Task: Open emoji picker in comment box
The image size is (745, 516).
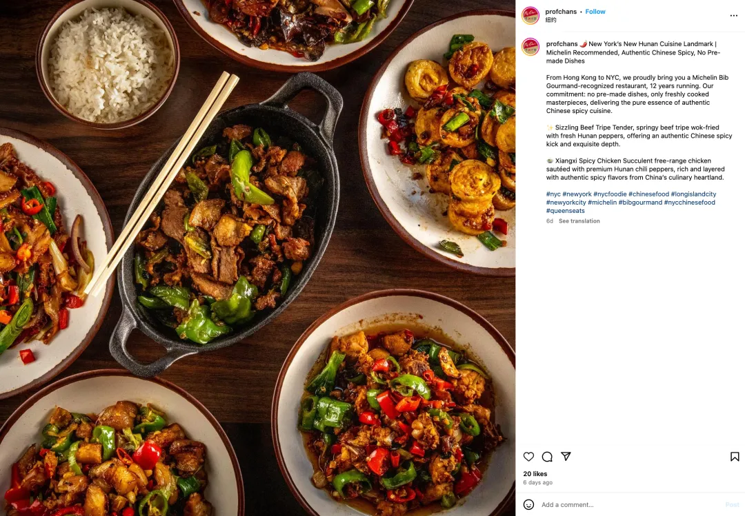Action: (x=528, y=504)
